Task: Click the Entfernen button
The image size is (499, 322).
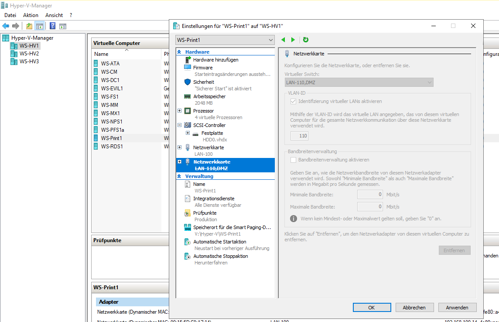Action: tap(455, 250)
